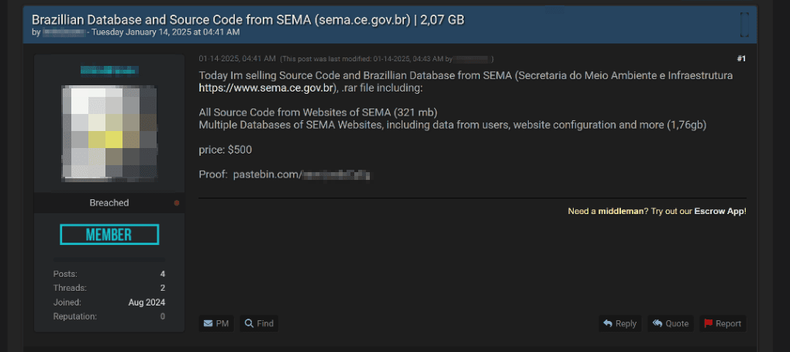The height and width of the screenshot is (352, 790).
Task: Open the Reputation value 0
Action: [162, 316]
